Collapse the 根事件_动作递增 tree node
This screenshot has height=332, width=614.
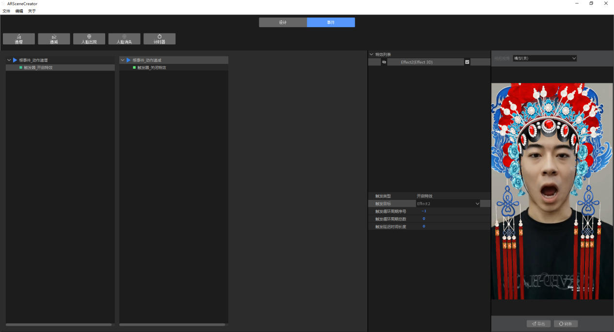9,60
